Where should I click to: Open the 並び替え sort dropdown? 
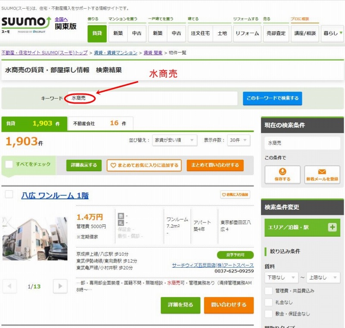coord(174,140)
